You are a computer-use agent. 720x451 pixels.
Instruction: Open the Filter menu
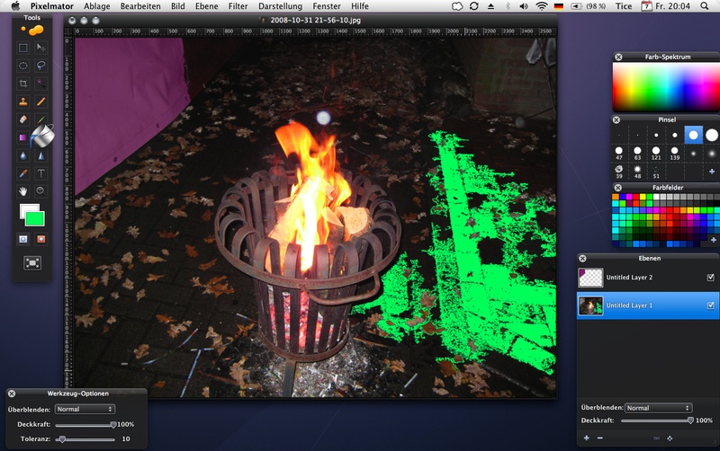pyautogui.click(x=238, y=6)
